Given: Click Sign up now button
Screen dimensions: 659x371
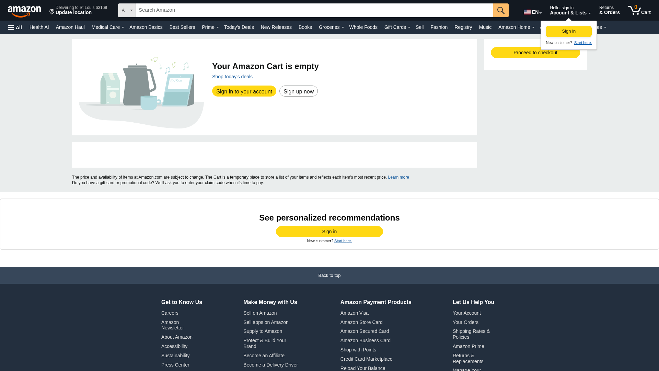Looking at the screenshot, I should pyautogui.click(x=299, y=91).
